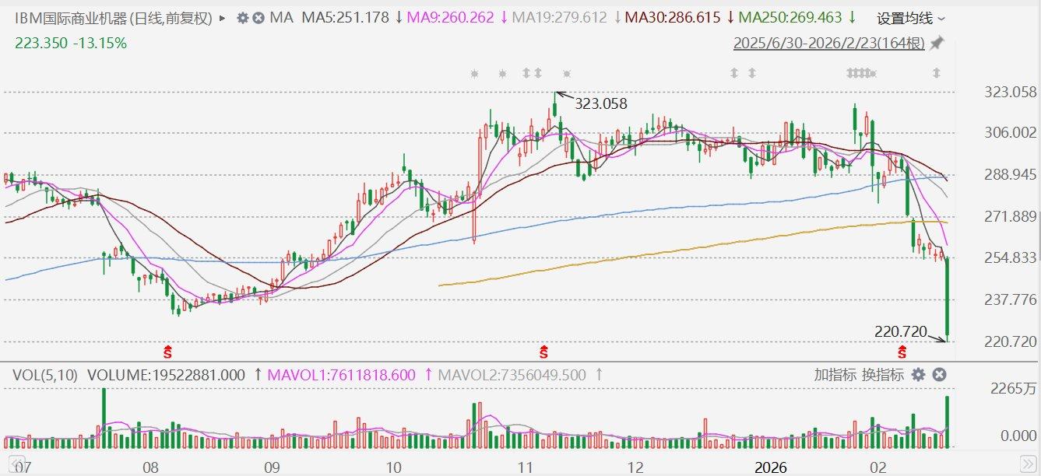The width and height of the screenshot is (1041, 476).
Task: Open the IBM国际商业机器 title menu
Action: tap(114, 17)
